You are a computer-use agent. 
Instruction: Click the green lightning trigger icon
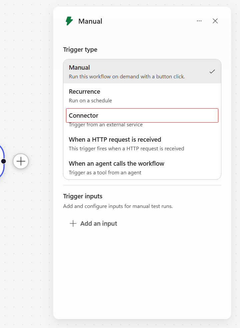69,21
